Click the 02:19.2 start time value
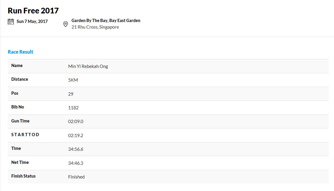The height and width of the screenshot is (191, 334). pyautogui.click(x=76, y=135)
